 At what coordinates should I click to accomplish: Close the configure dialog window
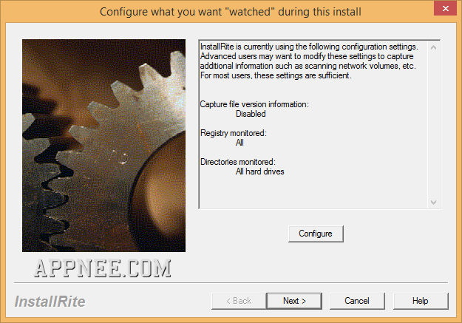[x=446, y=8]
